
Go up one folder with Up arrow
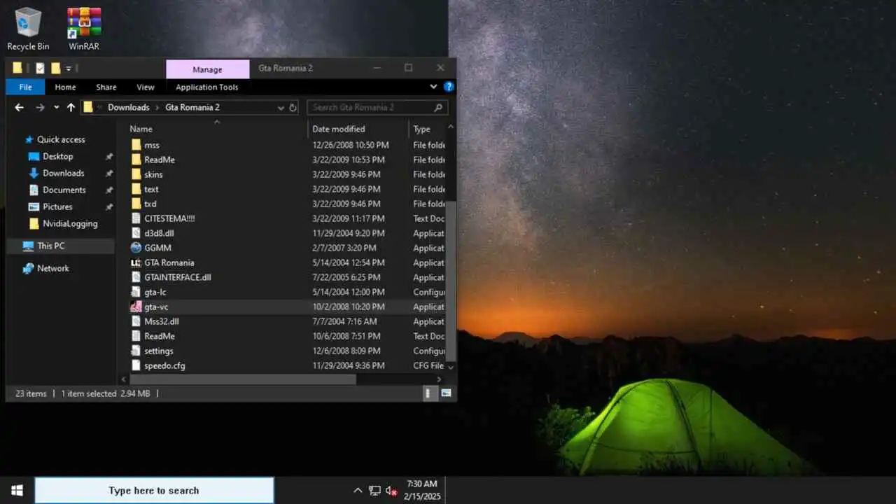point(71,107)
